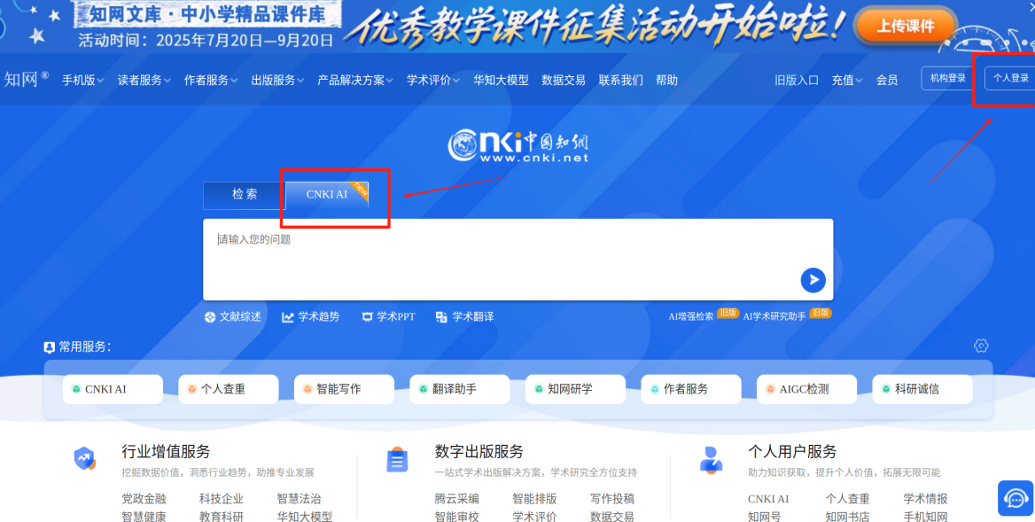Click the 上传课件 banner button
The width and height of the screenshot is (1035, 522).
906,27
